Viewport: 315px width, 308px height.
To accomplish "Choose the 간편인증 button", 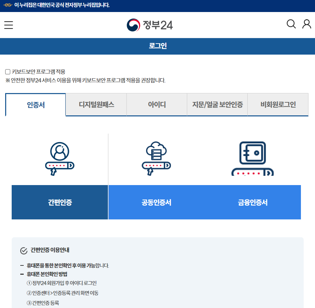I will [x=60, y=202].
